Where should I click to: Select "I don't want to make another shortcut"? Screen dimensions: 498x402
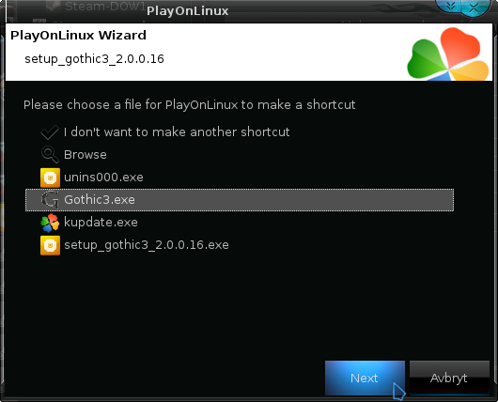[x=177, y=132]
